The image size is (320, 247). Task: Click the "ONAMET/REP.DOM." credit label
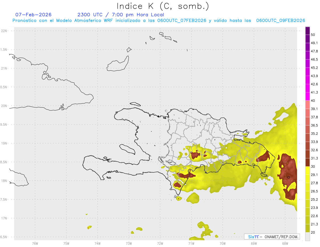[281, 237]
